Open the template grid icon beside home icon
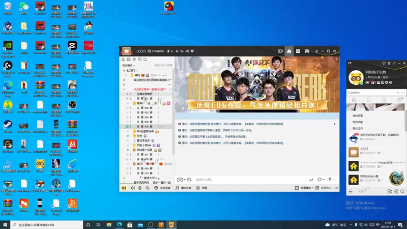 click(x=298, y=51)
